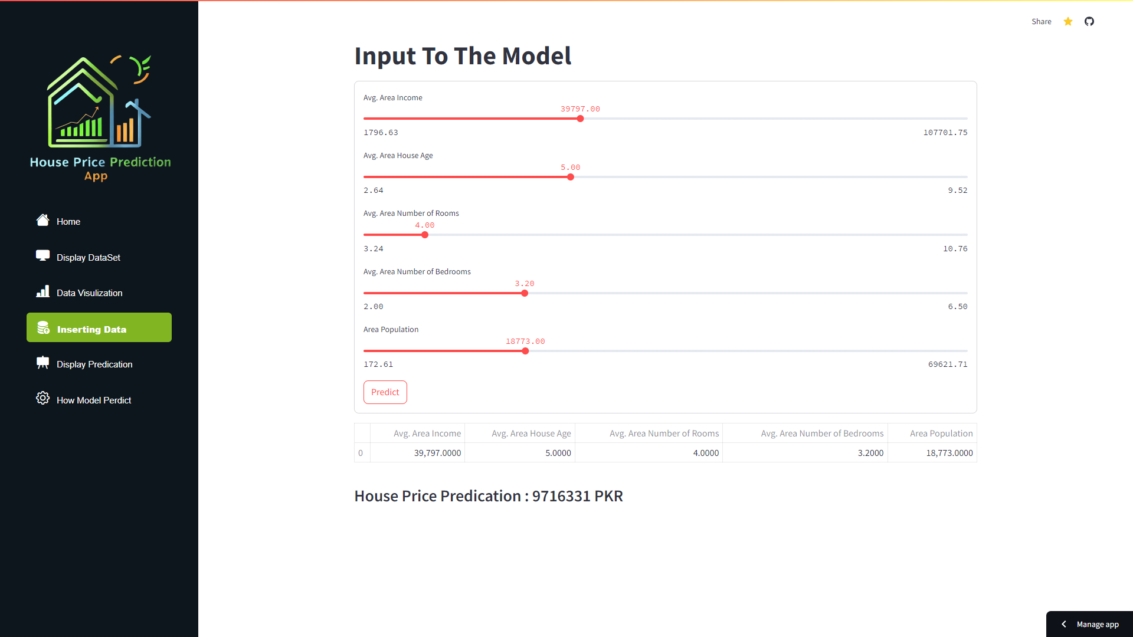Click the Share button
Image resolution: width=1133 pixels, height=637 pixels.
coord(1042,21)
